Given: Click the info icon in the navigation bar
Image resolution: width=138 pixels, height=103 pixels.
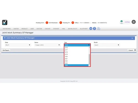Looking at the screenshot, I should [x=99, y=29].
